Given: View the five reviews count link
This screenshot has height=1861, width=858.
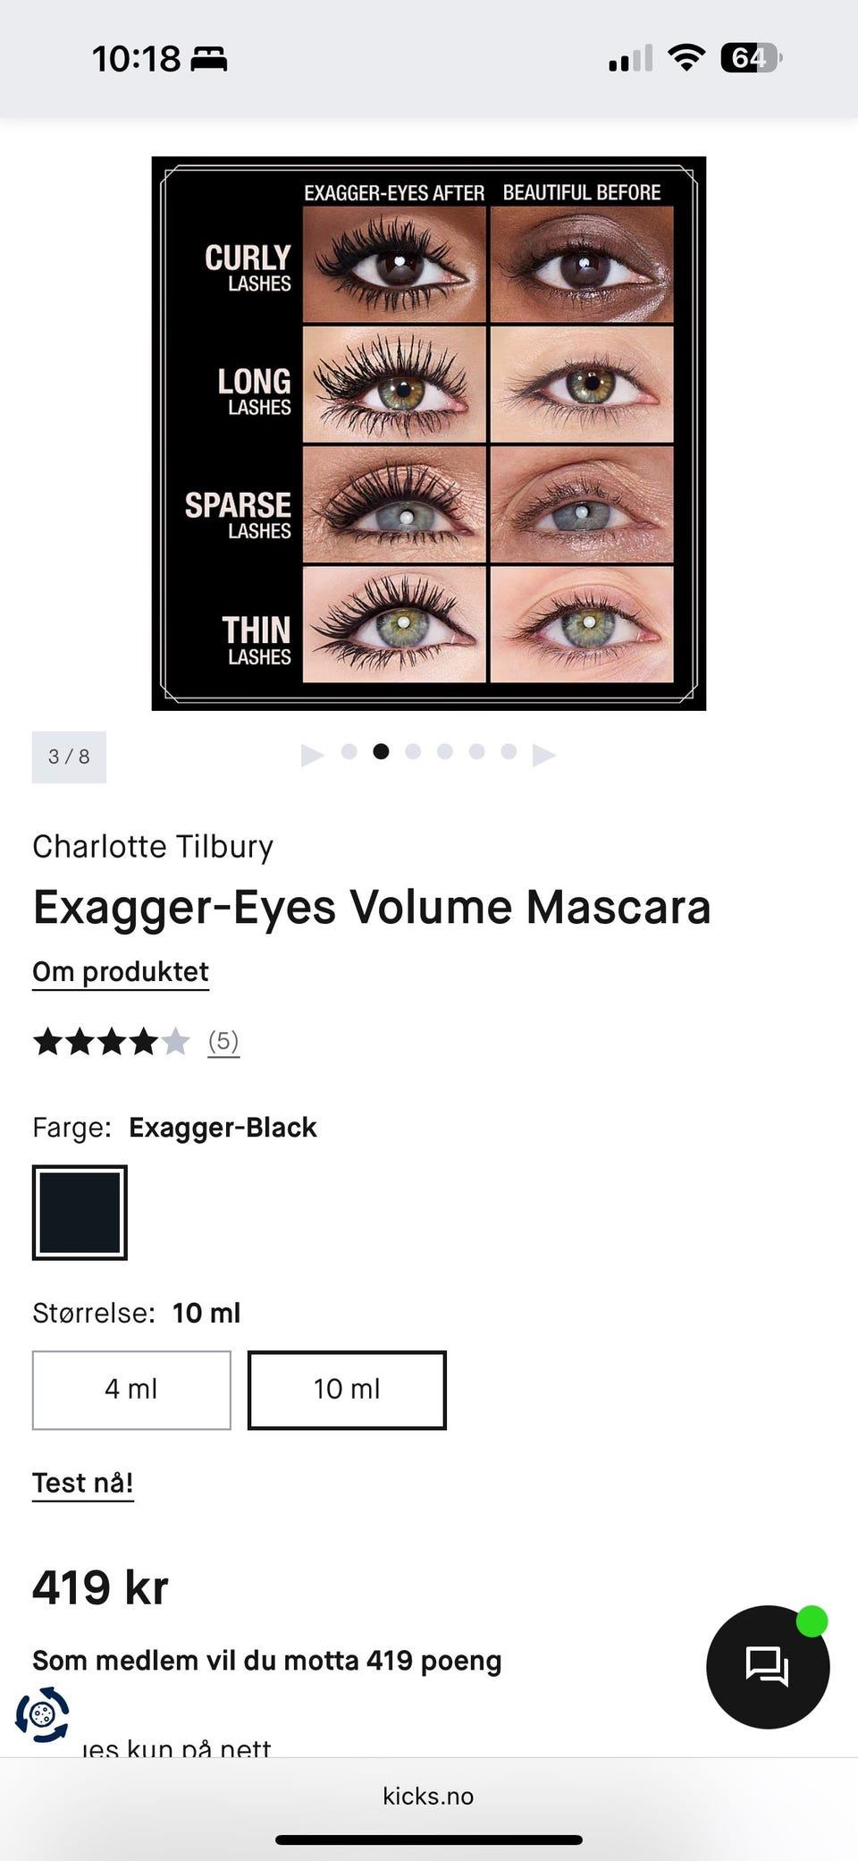Looking at the screenshot, I should point(223,1042).
